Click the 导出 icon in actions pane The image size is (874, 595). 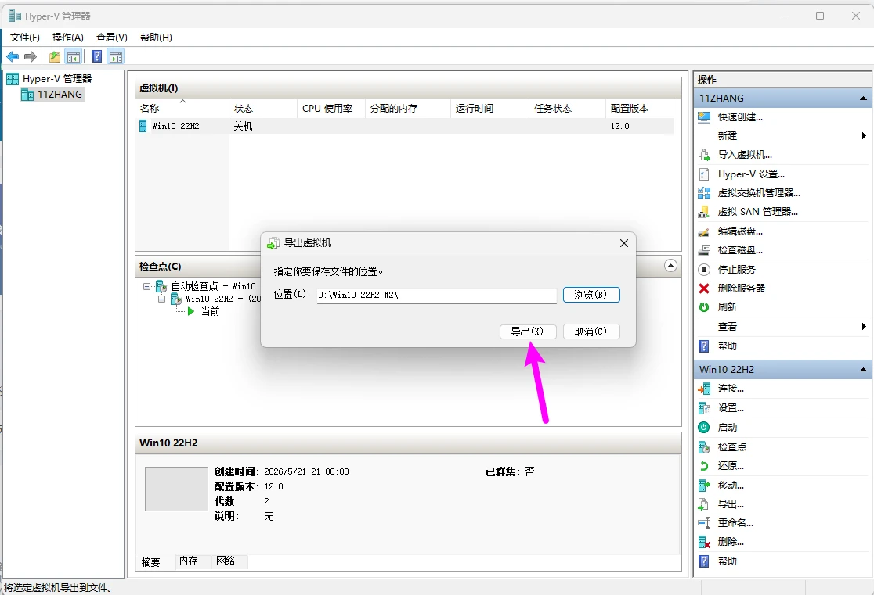point(704,504)
